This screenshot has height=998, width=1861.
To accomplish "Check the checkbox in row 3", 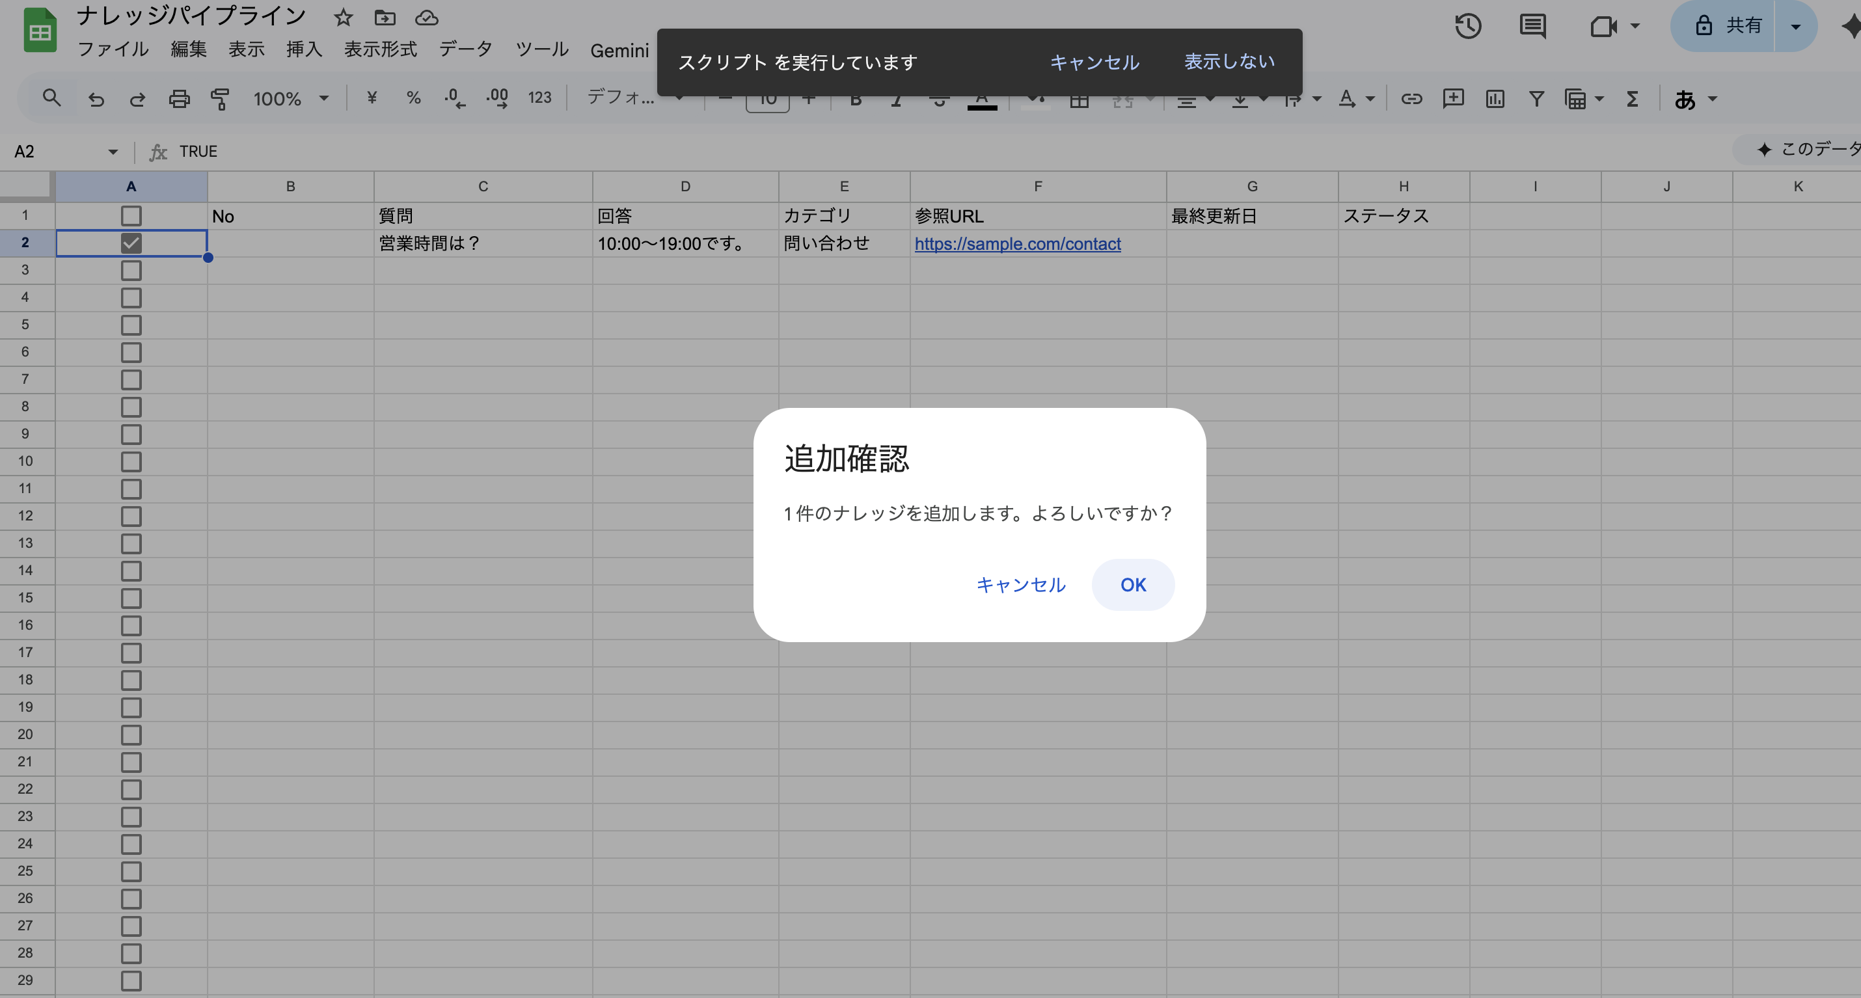I will click(131, 270).
